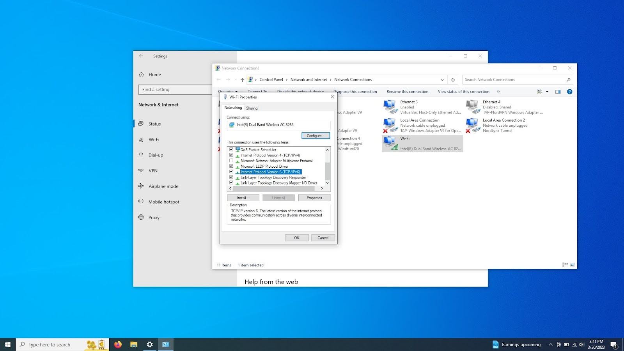Go back in the Settings window

pos(141,56)
